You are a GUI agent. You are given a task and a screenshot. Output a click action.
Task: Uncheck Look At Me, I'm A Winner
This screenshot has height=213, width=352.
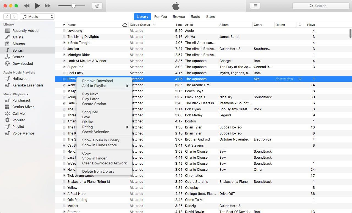[x=64, y=61]
